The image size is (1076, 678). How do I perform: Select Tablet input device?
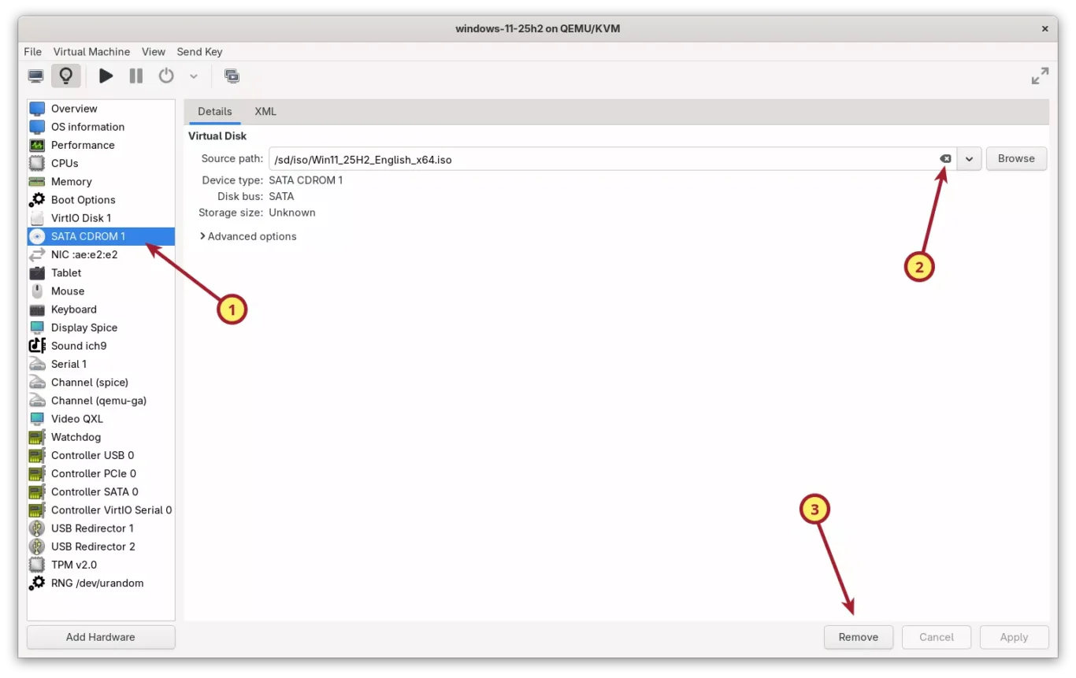pos(101,272)
